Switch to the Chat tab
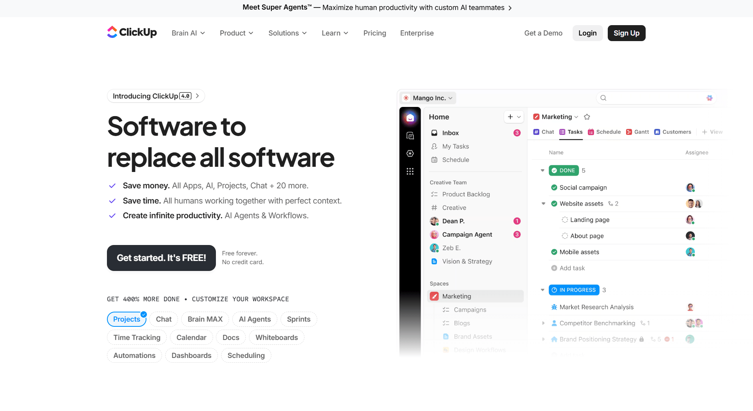The width and height of the screenshot is (753, 411). click(544, 132)
